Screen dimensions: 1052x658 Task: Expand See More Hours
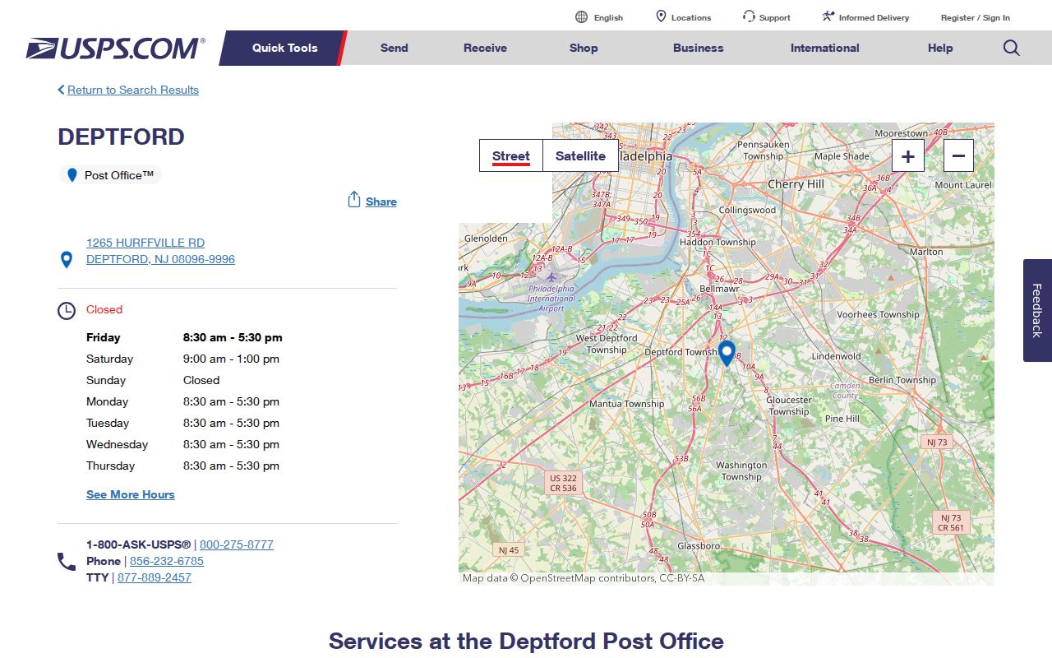(131, 494)
